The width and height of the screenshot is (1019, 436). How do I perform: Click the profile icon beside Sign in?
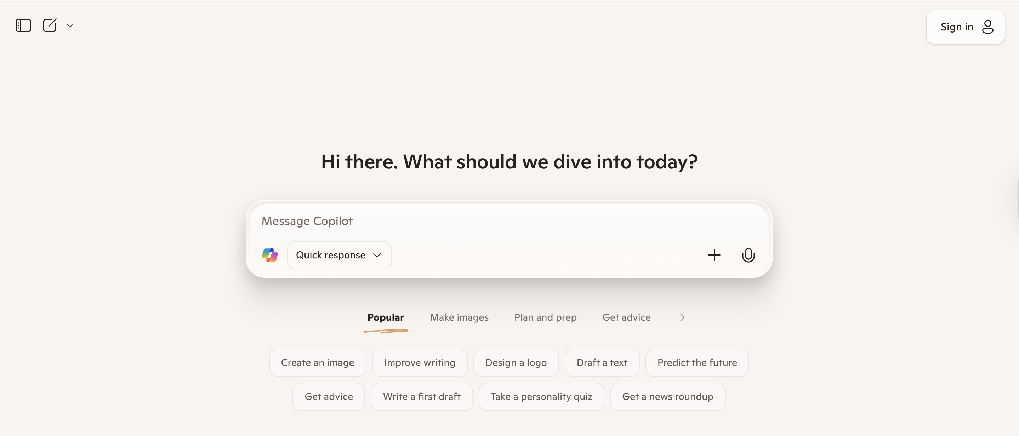[988, 27]
